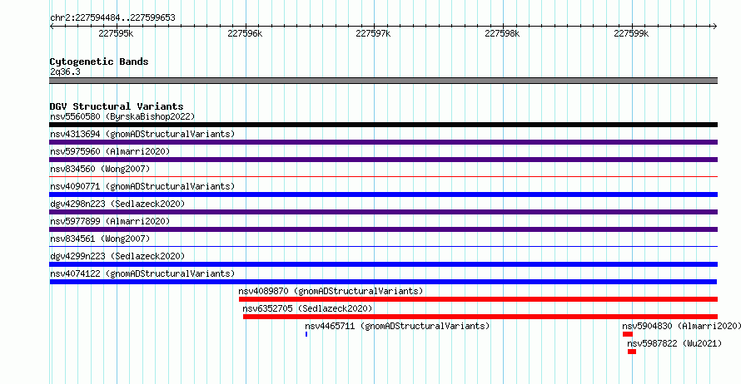This screenshot has width=741, height=384.
Task: Open the nsv834560 (Wong2007) label
Action: [100, 169]
